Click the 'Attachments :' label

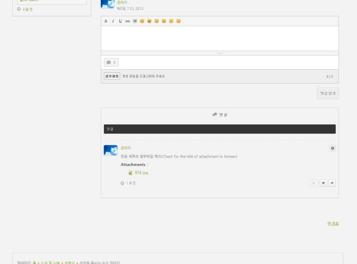pos(134,164)
